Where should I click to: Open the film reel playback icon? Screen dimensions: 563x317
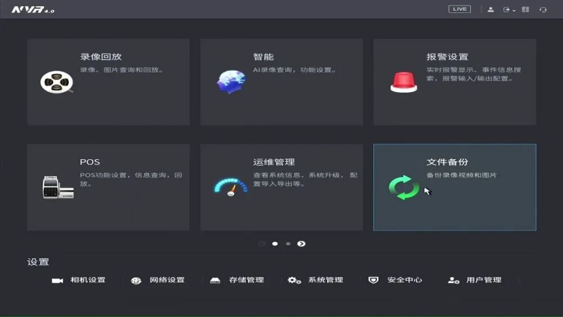coord(57,82)
